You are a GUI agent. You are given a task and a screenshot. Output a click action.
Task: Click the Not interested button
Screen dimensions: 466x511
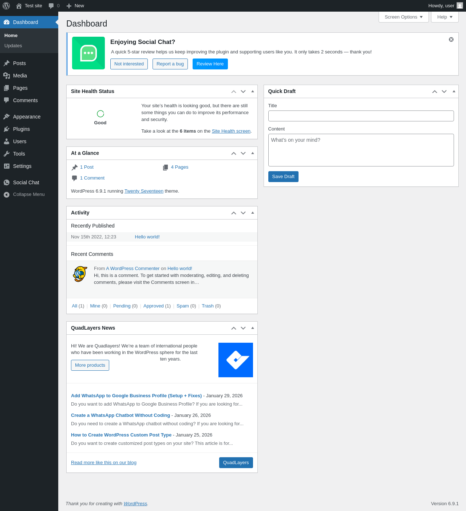click(129, 64)
